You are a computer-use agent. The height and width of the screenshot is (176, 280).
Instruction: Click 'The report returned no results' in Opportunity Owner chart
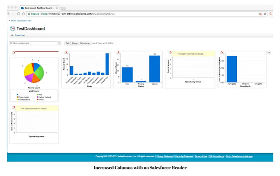tap(190, 54)
